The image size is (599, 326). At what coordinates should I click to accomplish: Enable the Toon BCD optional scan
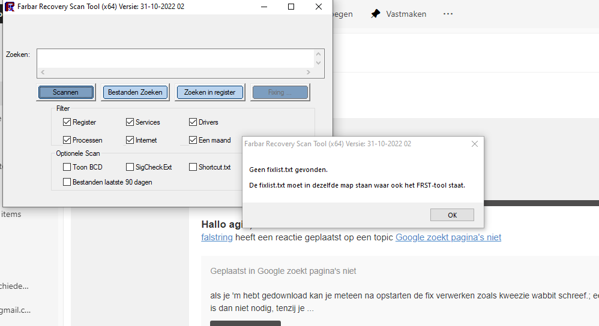pos(67,167)
